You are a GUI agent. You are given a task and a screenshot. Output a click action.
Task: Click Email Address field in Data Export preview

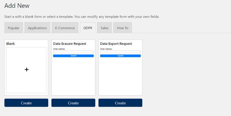(120, 52)
